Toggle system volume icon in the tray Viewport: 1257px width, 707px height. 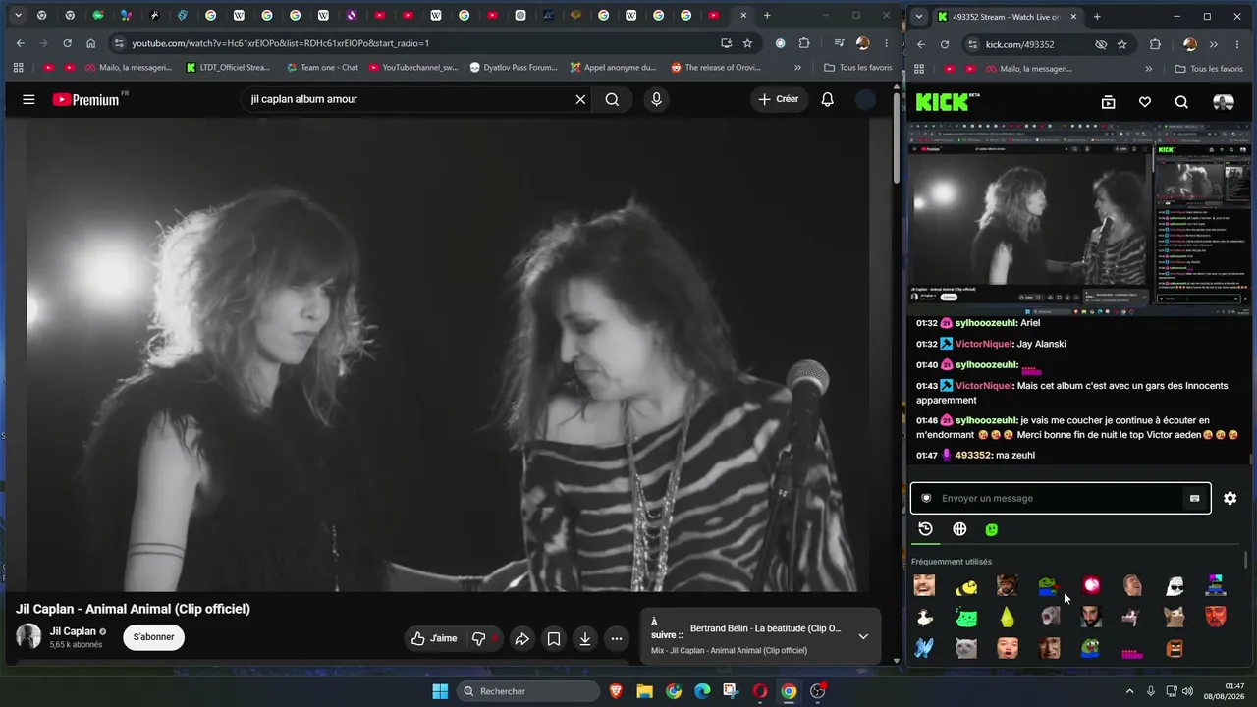[1187, 691]
